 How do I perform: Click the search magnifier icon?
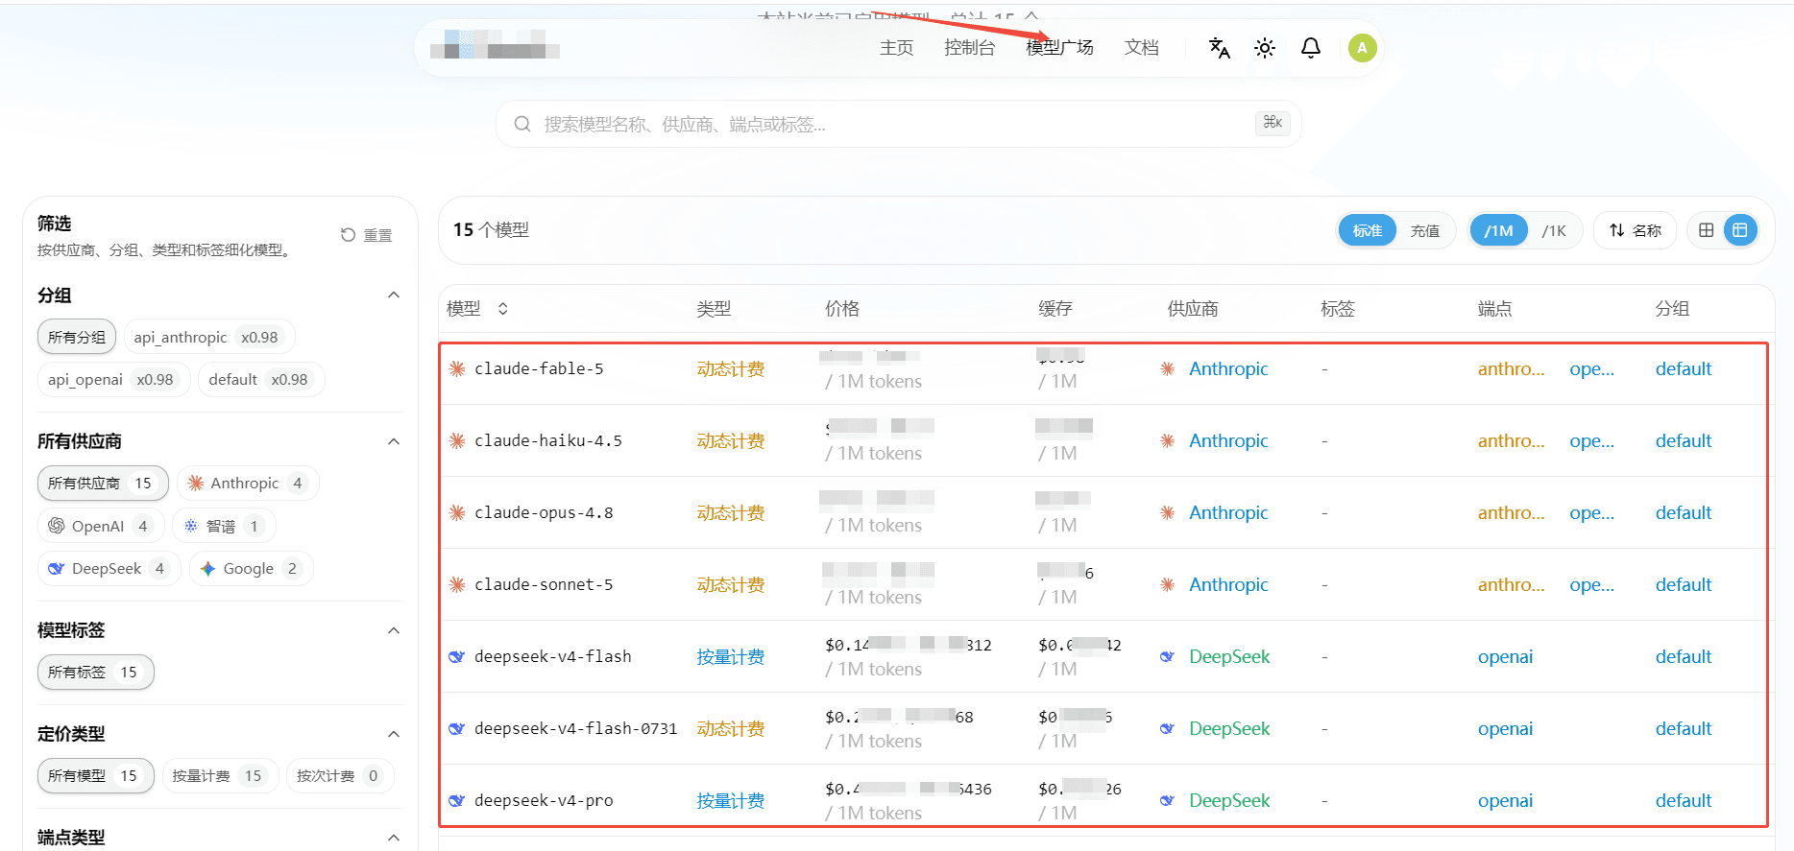[522, 125]
